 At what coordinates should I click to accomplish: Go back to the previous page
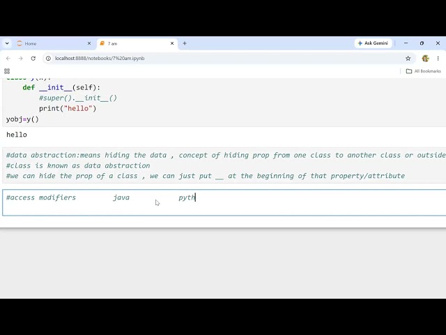(x=8, y=59)
